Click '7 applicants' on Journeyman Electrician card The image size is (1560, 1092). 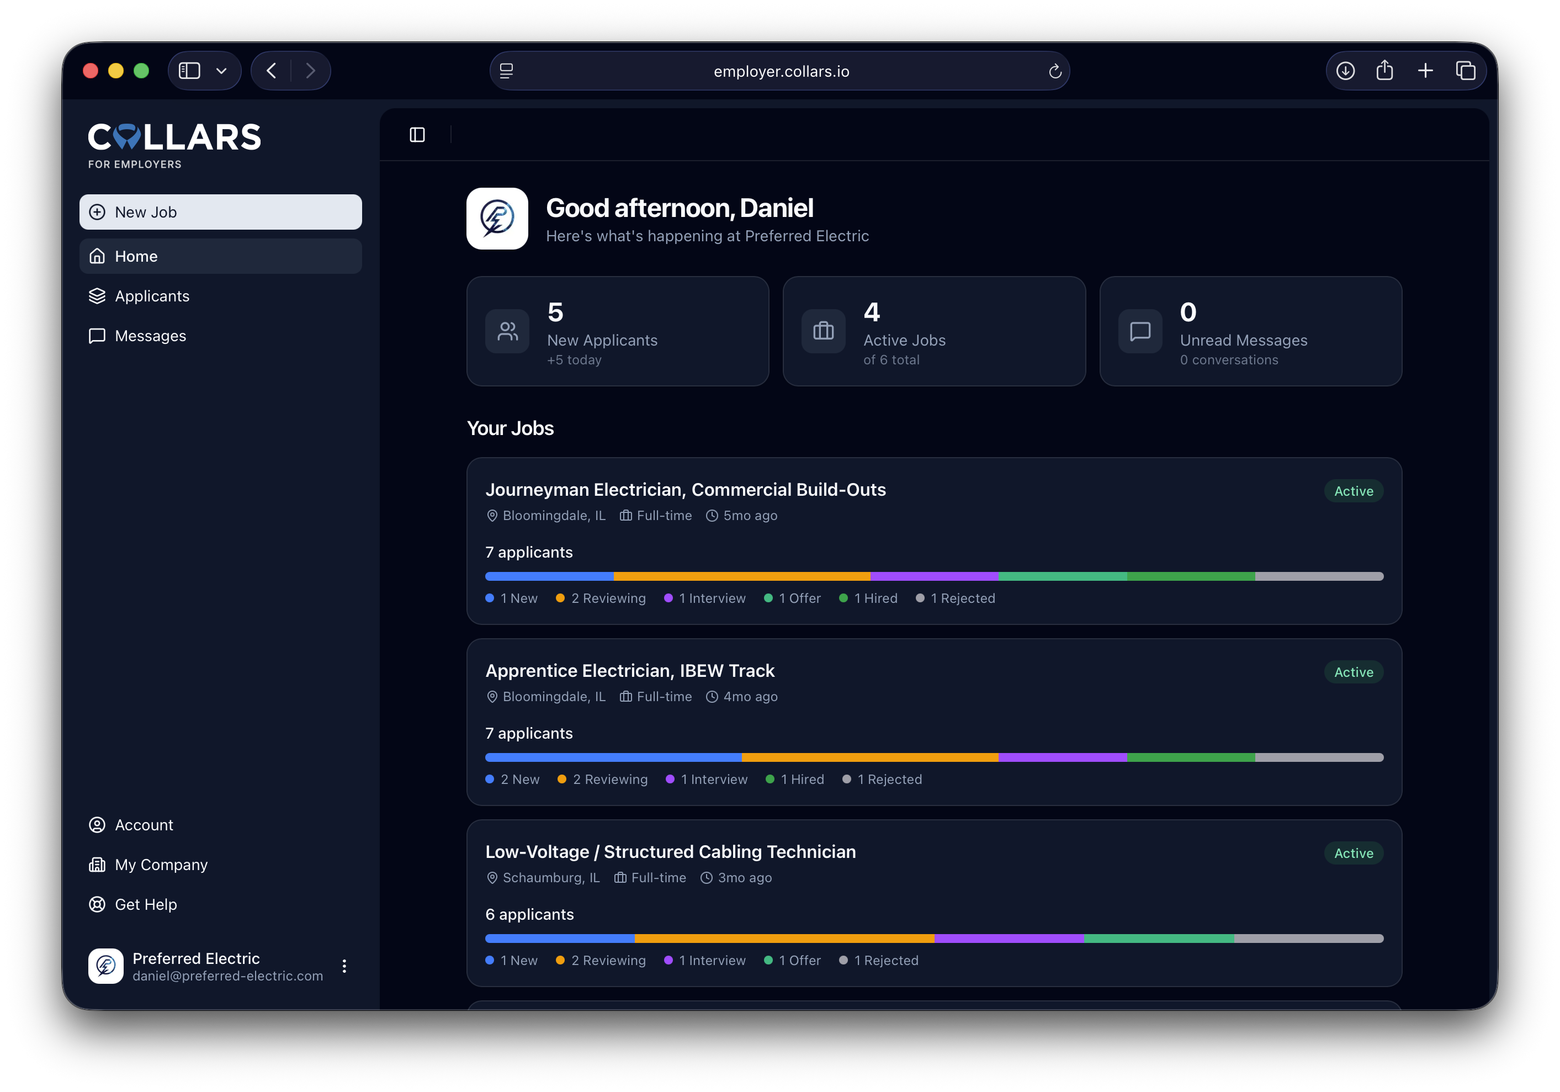click(x=529, y=553)
